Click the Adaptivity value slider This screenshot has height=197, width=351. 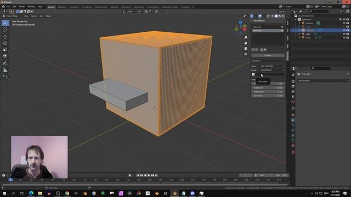click(x=268, y=88)
